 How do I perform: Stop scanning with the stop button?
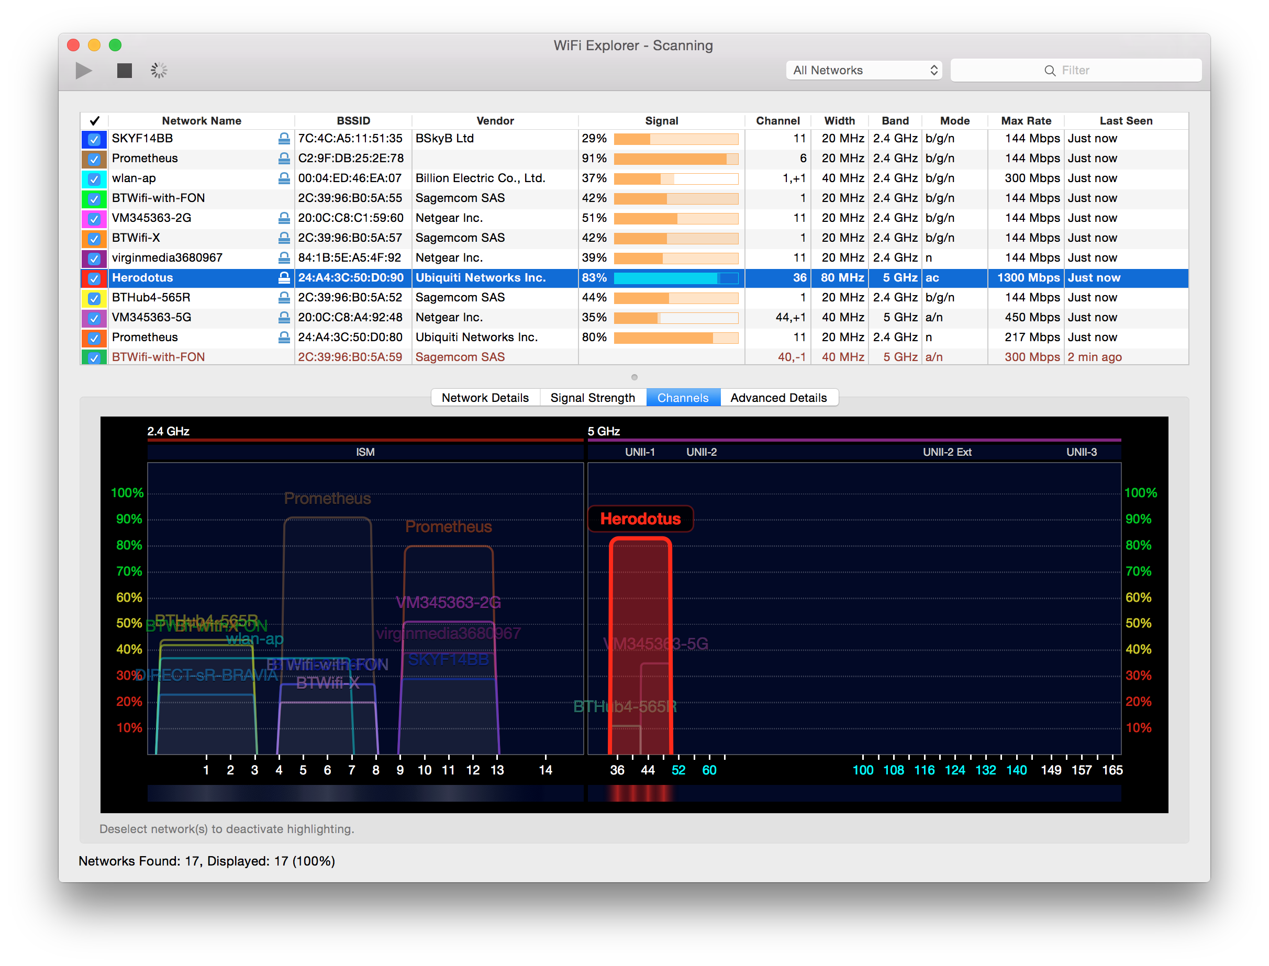coord(124,71)
